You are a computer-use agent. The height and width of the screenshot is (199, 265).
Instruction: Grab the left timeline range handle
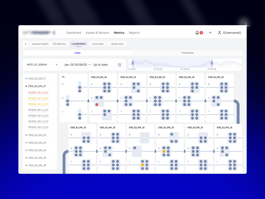133,63
